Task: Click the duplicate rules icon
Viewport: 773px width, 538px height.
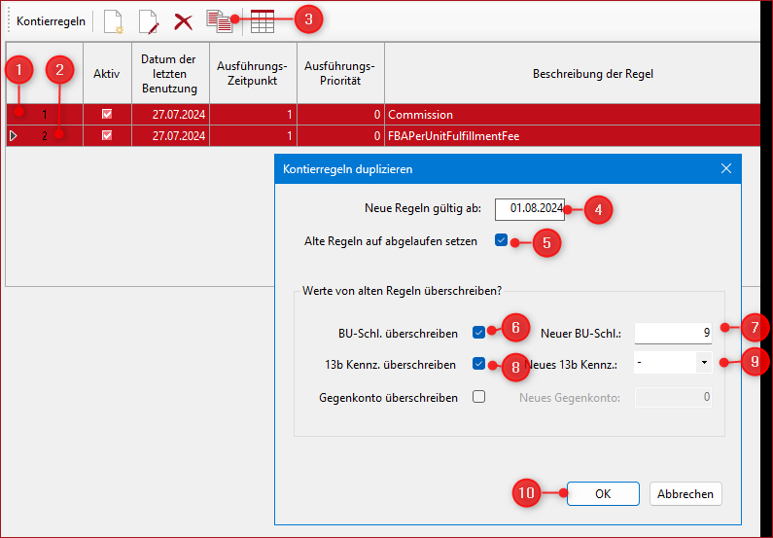Action: [218, 21]
